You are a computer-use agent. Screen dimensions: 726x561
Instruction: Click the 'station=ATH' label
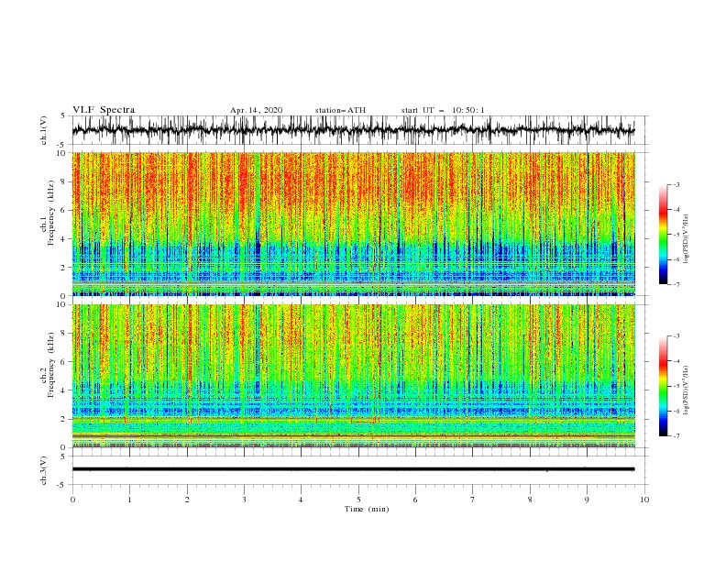(340, 110)
